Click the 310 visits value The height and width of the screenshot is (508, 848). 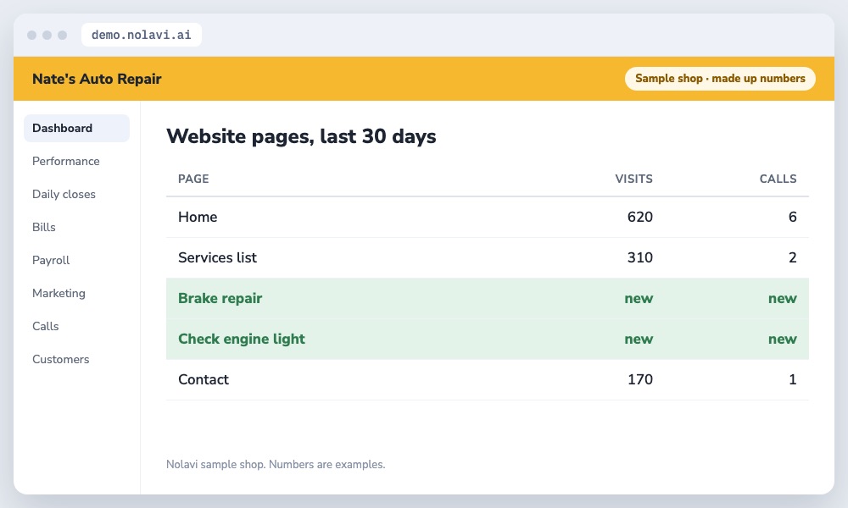[639, 257]
